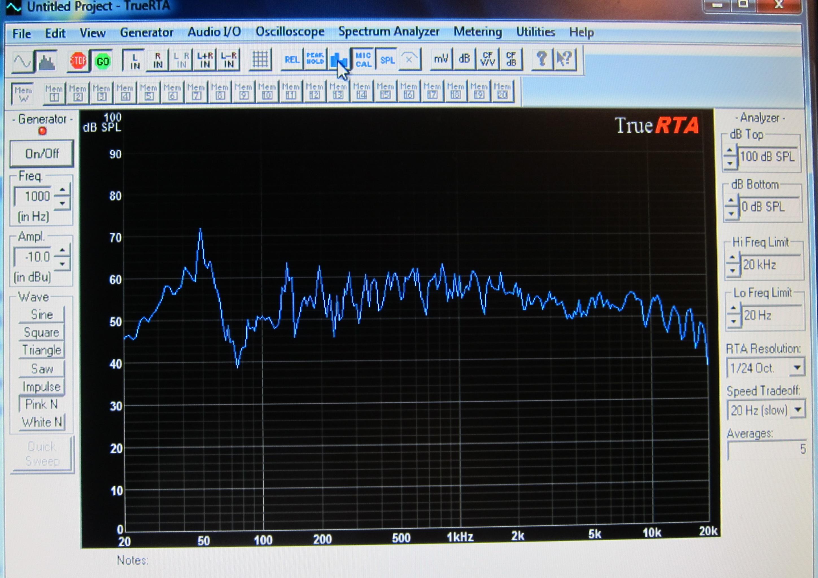Select Mem 17 memory slot
Screen dimensions: 818x578
pyautogui.click(x=432, y=91)
